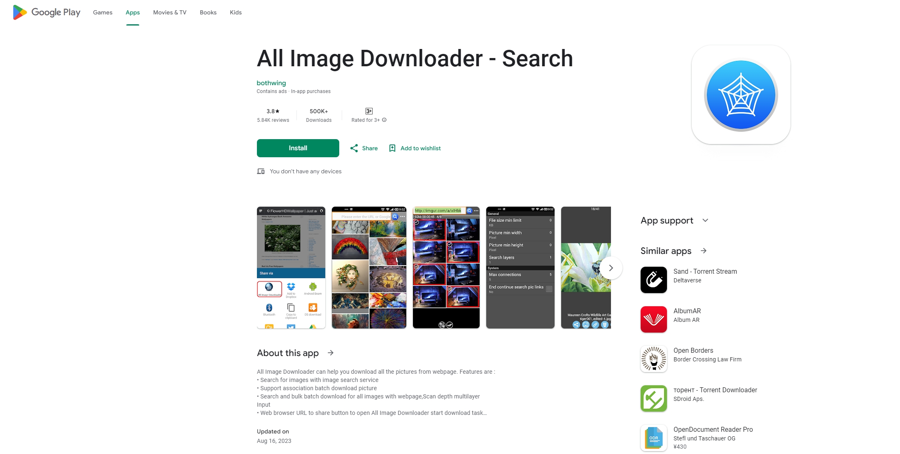Click the Install button

click(298, 148)
